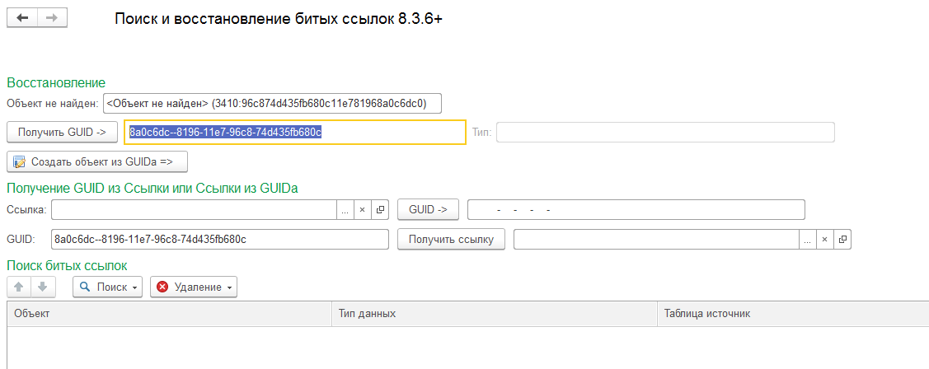This screenshot has height=369, width=929.
Task: Sort by the Тип данных column header
Action: coord(495,313)
